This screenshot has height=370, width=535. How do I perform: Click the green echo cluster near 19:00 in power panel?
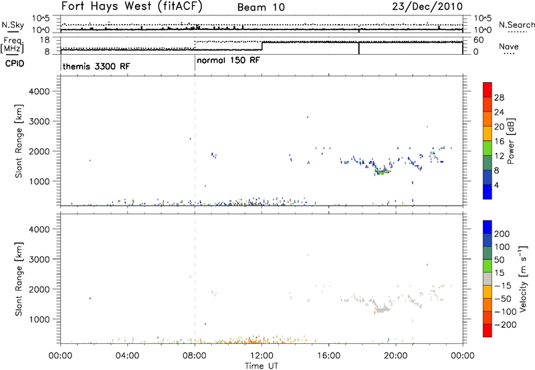383,172
